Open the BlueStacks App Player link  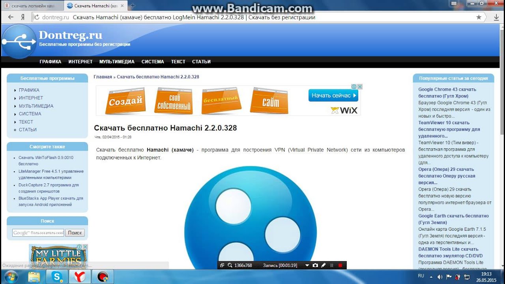[51, 201]
